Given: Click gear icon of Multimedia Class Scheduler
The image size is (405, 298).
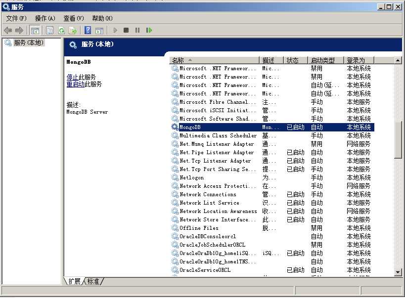Looking at the screenshot, I should (x=175, y=135).
